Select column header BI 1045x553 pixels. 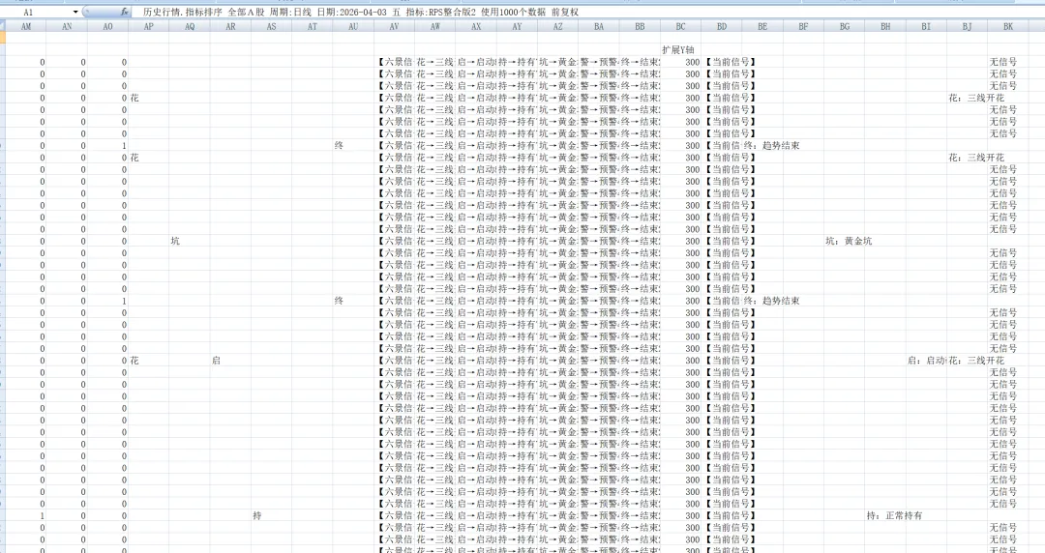click(926, 27)
